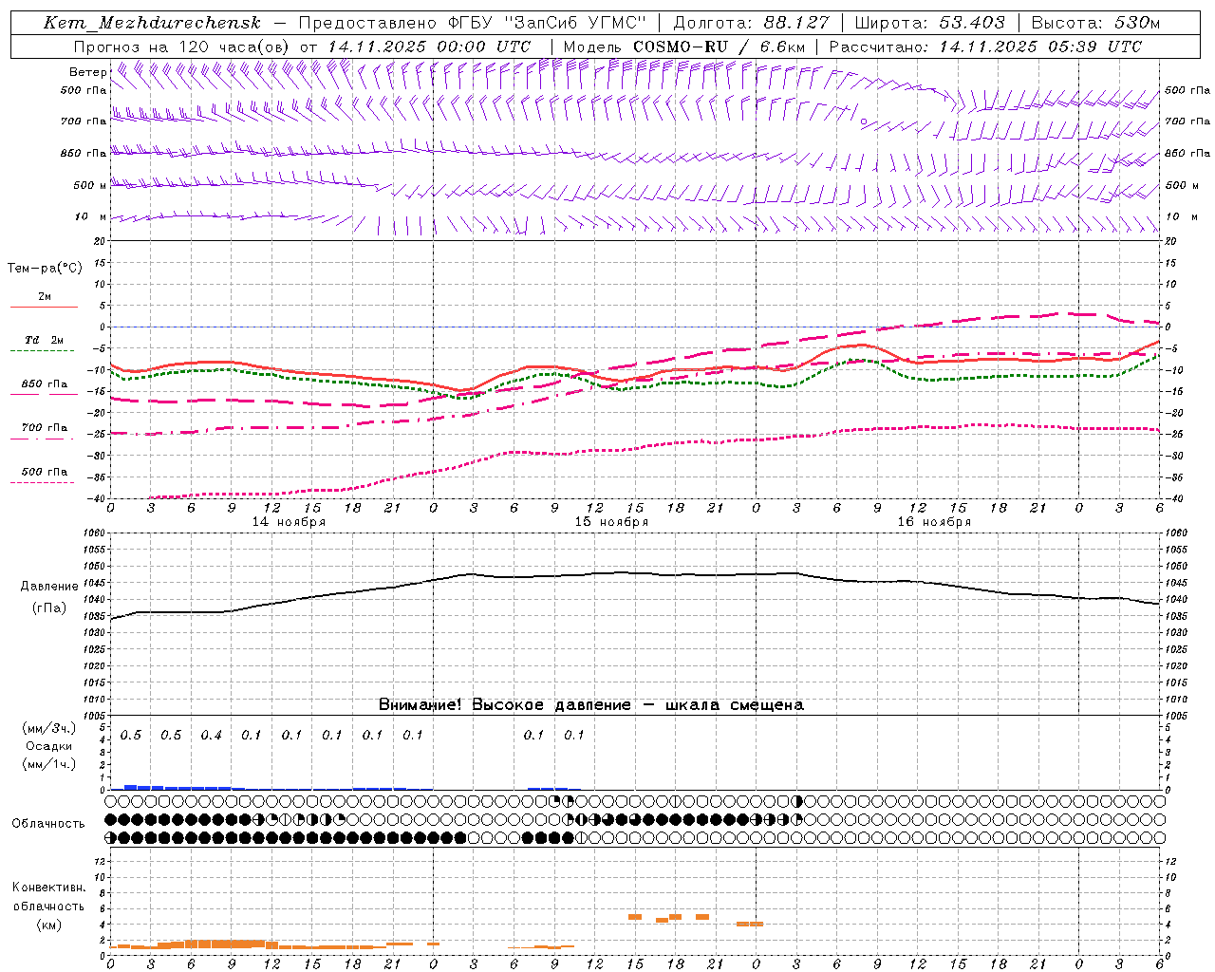Click the (гПа) unit under Давление
The image size is (1215, 972).
pos(49,608)
